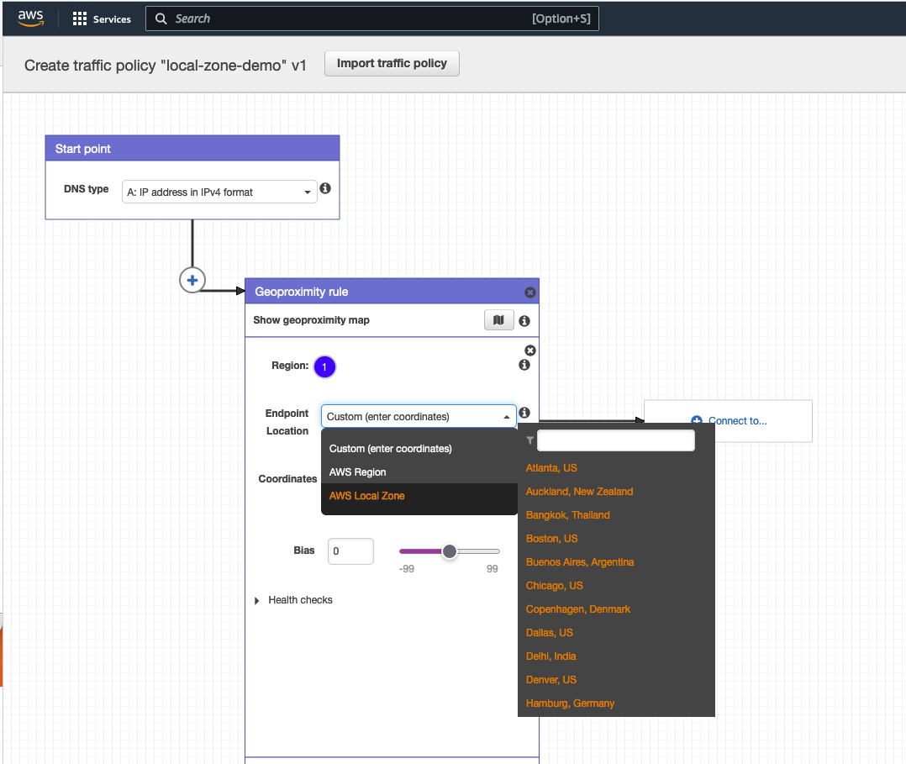
Task: Click the info icon beside the Region badge
Action: click(x=524, y=365)
